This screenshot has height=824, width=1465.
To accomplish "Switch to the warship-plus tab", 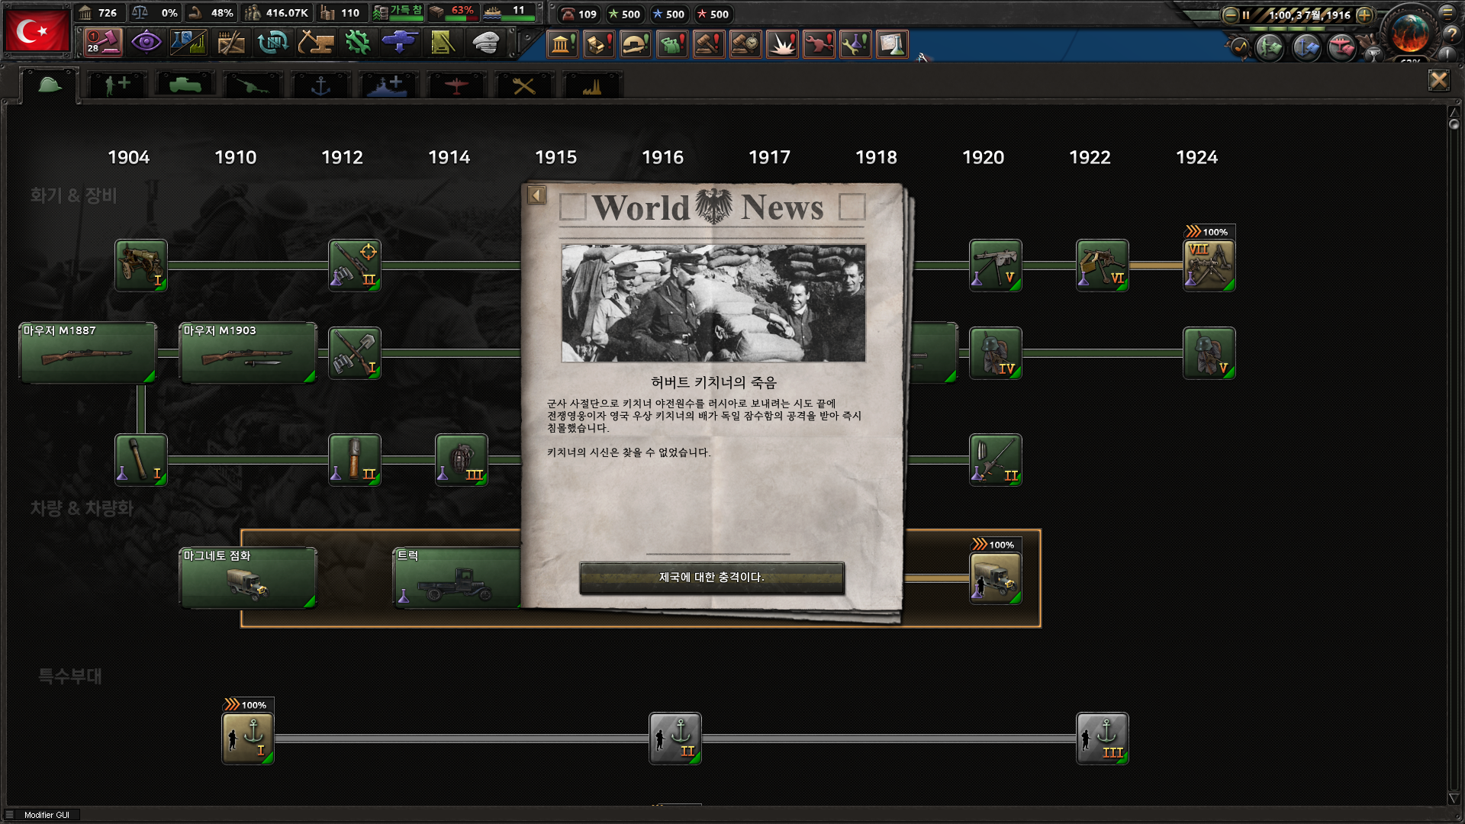I will (388, 85).
